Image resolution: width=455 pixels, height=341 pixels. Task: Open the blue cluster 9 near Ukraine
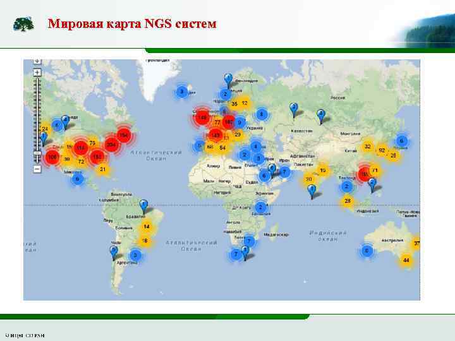tap(240, 123)
